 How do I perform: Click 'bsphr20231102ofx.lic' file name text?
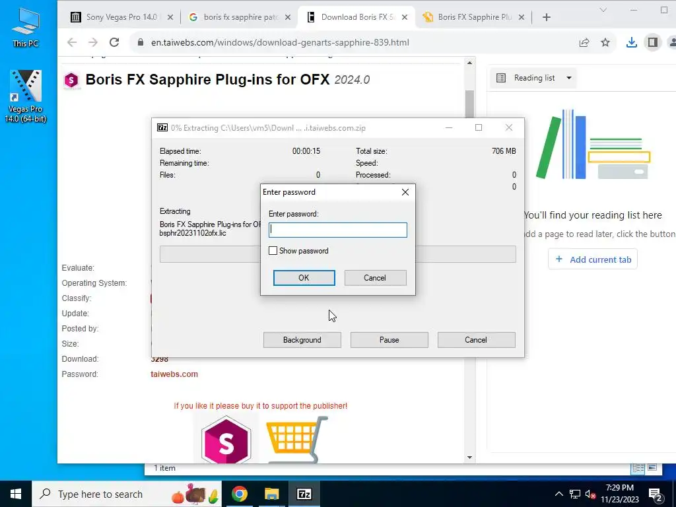[x=193, y=233]
